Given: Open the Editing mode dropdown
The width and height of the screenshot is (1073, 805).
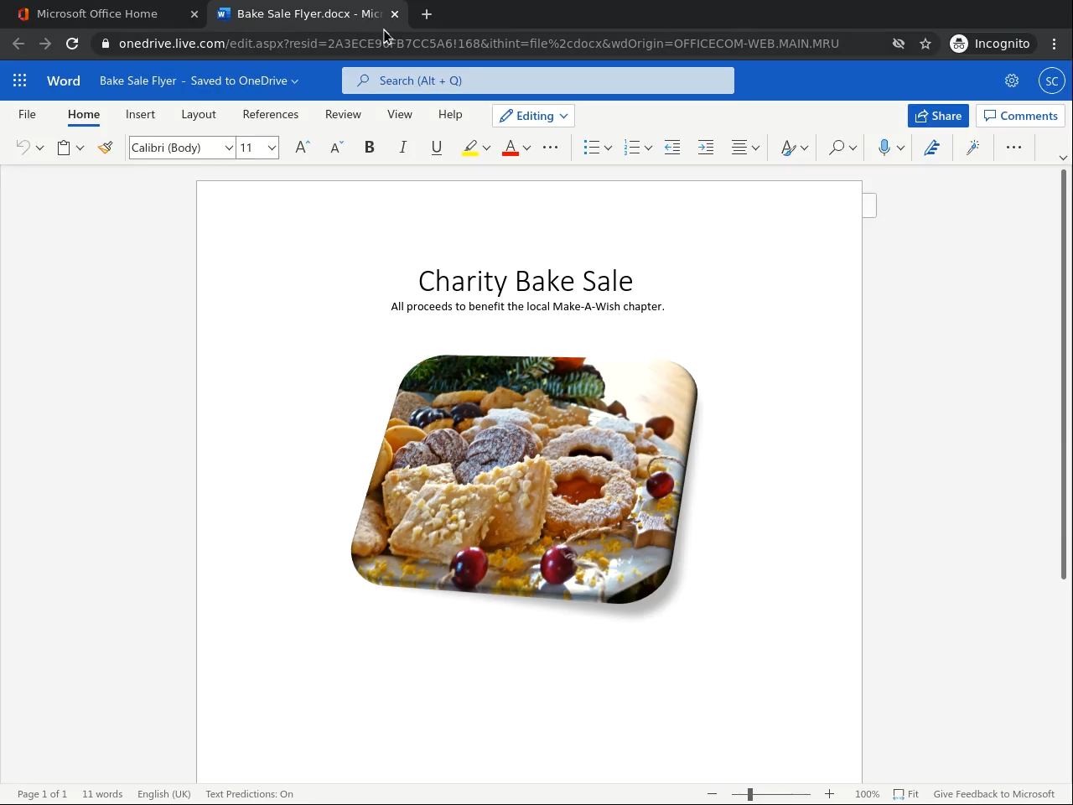Looking at the screenshot, I should coord(534,116).
